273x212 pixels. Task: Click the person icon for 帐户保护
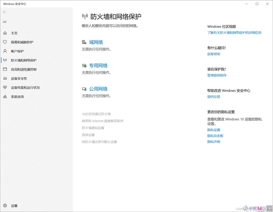[x=5, y=51]
